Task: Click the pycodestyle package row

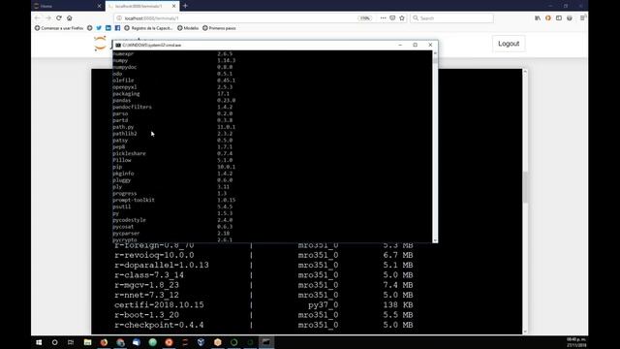Action: click(x=172, y=220)
